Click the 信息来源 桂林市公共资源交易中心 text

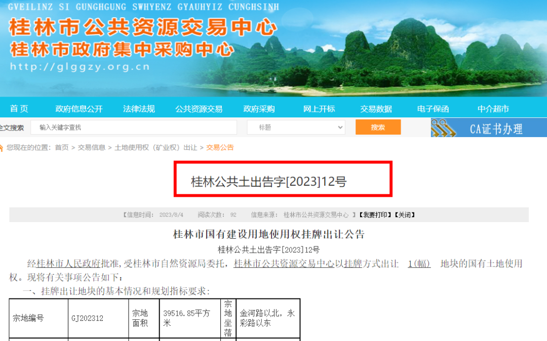click(x=300, y=215)
